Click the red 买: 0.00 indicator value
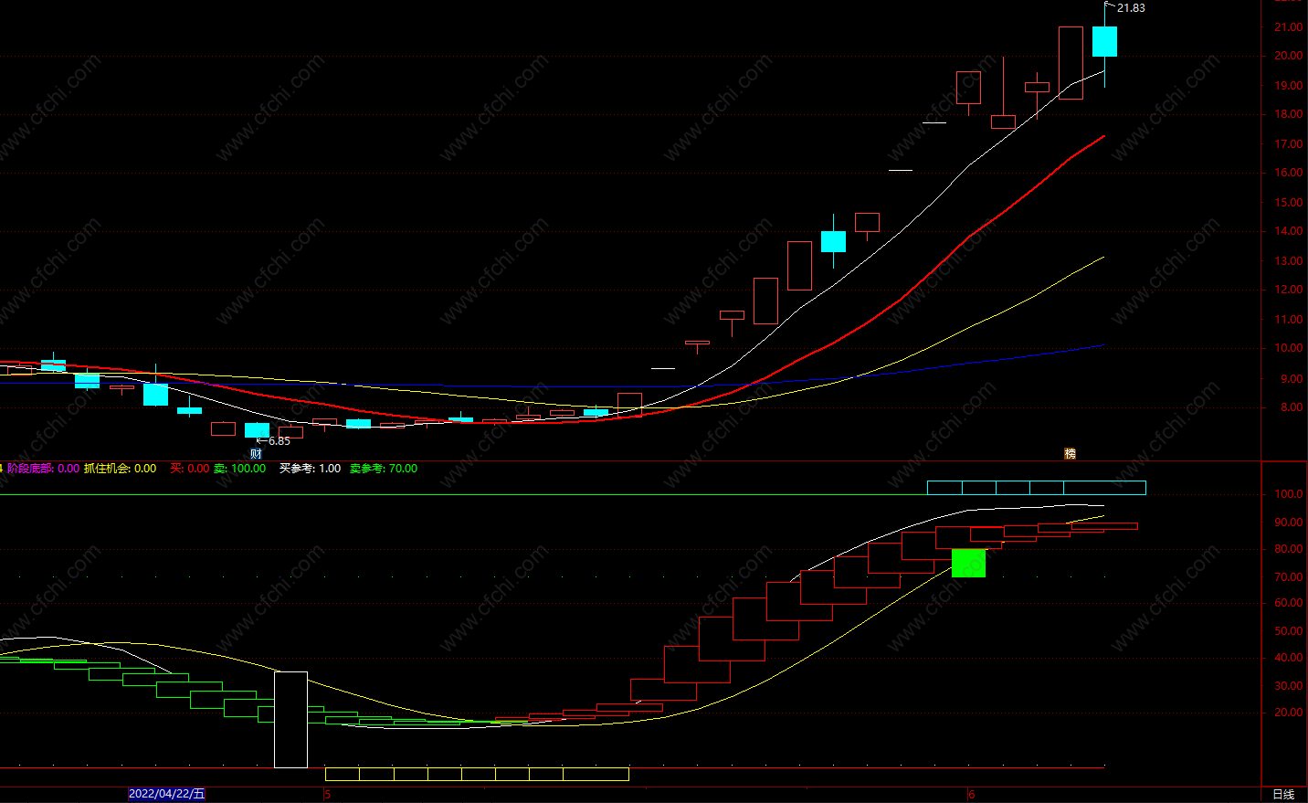1308x803 pixels. (x=190, y=469)
